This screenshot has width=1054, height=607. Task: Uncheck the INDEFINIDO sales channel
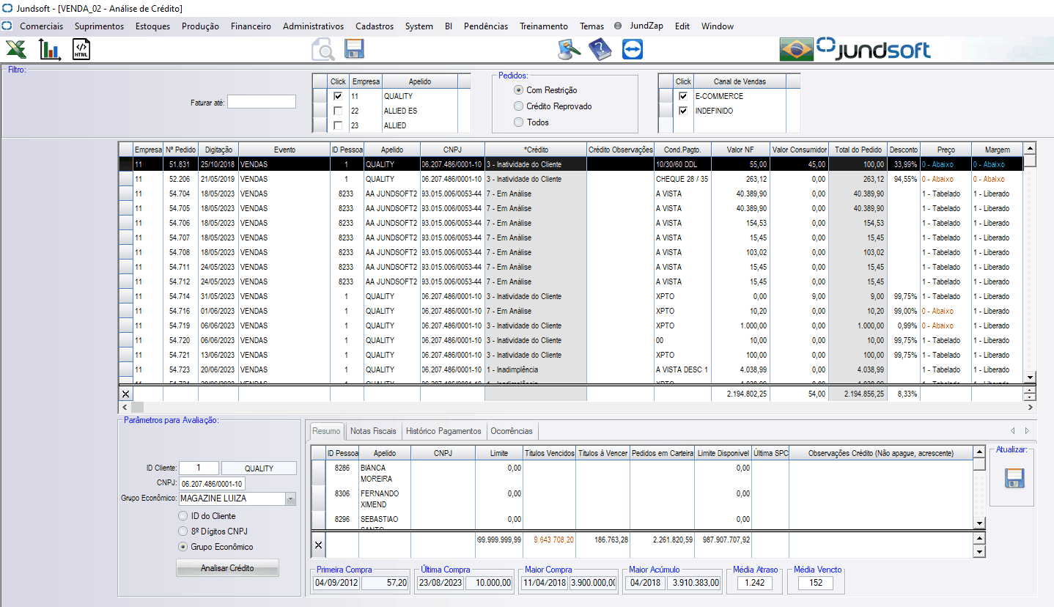[x=683, y=111]
